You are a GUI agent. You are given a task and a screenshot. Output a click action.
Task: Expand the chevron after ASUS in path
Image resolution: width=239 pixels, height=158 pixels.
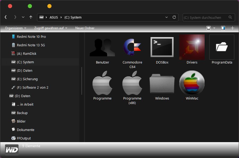(61, 17)
